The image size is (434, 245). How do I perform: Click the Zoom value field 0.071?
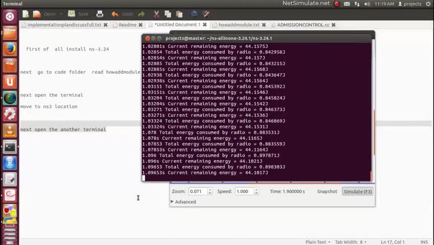[x=198, y=191]
